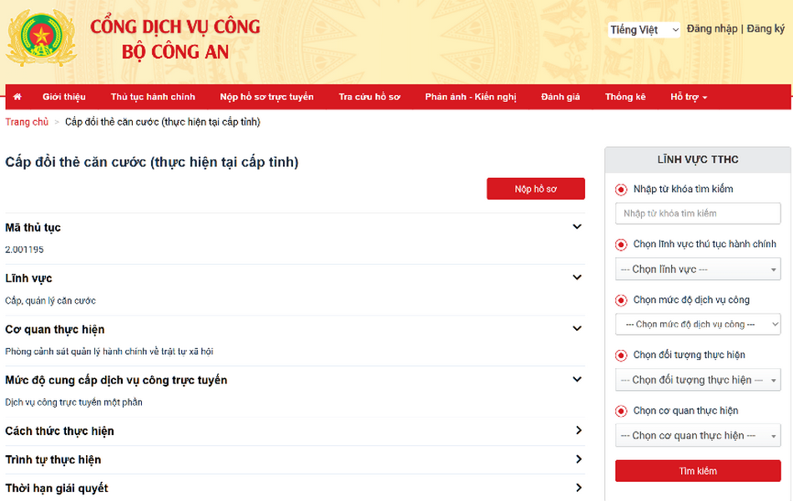
Task: Click the Đăng ký link
Action: [x=765, y=29]
